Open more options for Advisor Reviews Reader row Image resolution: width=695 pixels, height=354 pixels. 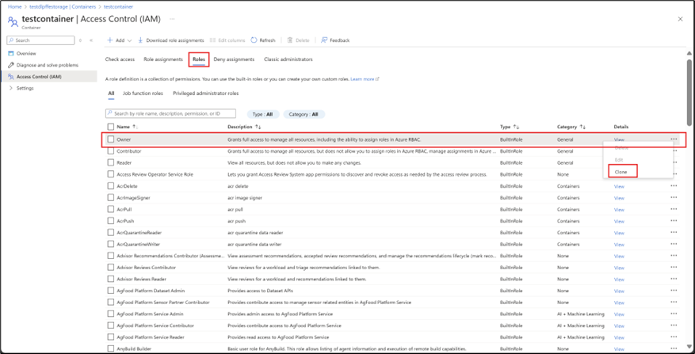(674, 279)
